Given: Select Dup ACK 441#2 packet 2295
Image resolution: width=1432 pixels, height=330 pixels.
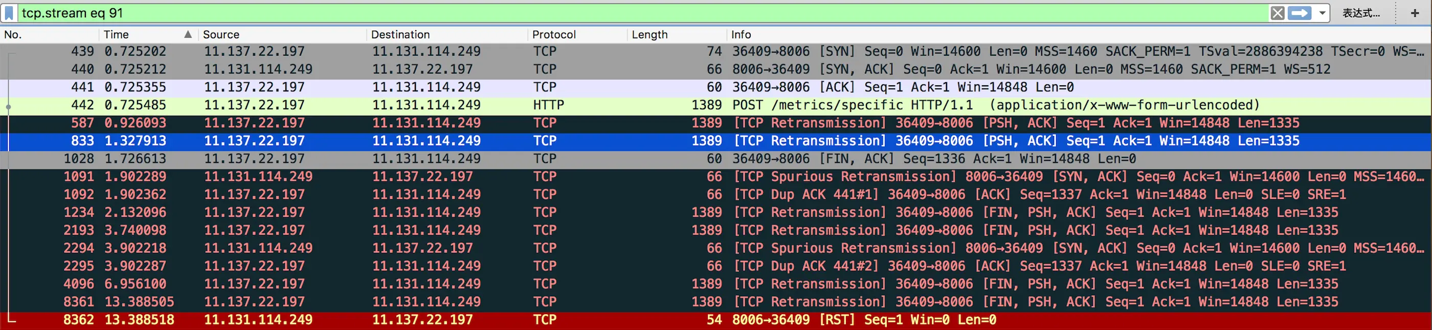Looking at the screenshot, I should 716,266.
